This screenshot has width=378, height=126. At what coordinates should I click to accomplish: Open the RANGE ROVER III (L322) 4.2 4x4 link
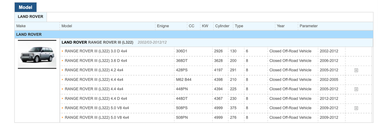point(94,70)
